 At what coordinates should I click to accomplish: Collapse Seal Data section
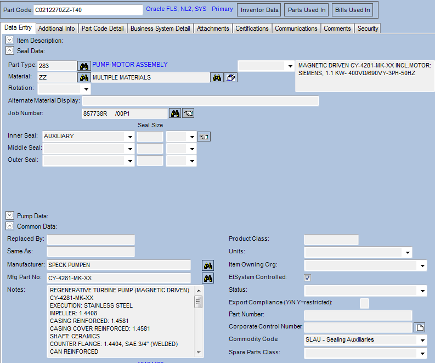(x=10, y=50)
